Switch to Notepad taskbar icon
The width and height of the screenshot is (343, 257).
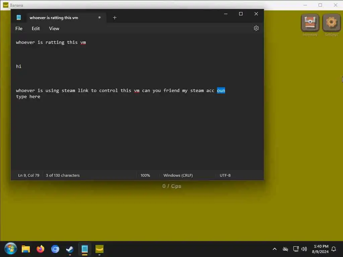point(85,249)
